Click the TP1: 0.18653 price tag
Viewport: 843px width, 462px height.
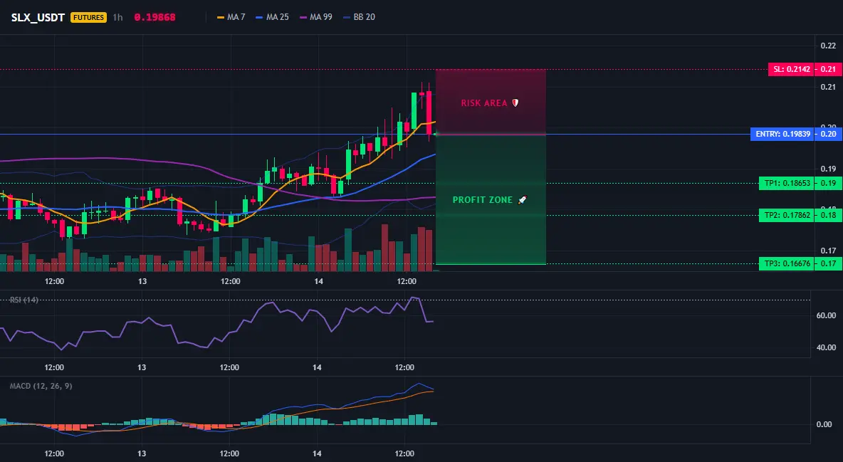(x=787, y=183)
